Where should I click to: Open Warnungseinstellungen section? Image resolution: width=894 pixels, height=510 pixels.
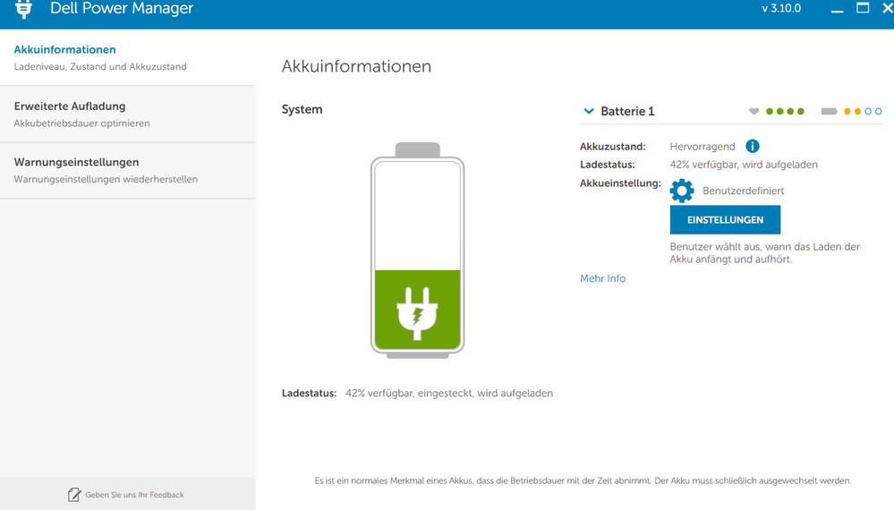coord(128,170)
